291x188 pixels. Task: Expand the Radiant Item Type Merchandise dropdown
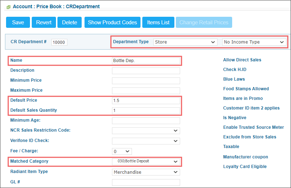pos(146,172)
